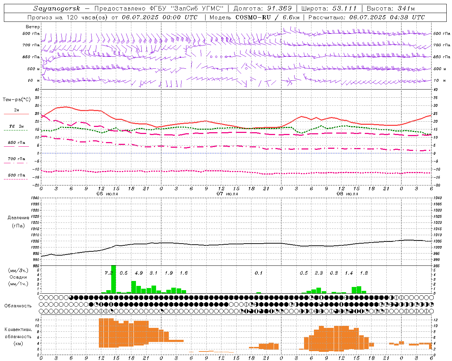Viewport: 452px width, 361px height.
Task: Click the '(мм/3ч.)' unit label
Action: point(18,270)
